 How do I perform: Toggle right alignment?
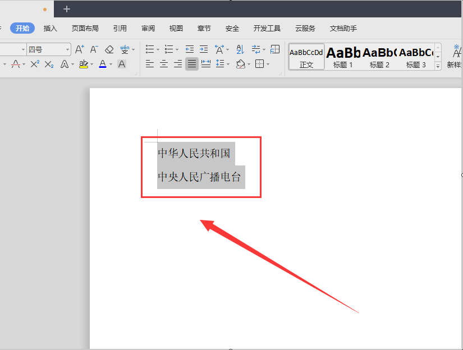point(178,64)
